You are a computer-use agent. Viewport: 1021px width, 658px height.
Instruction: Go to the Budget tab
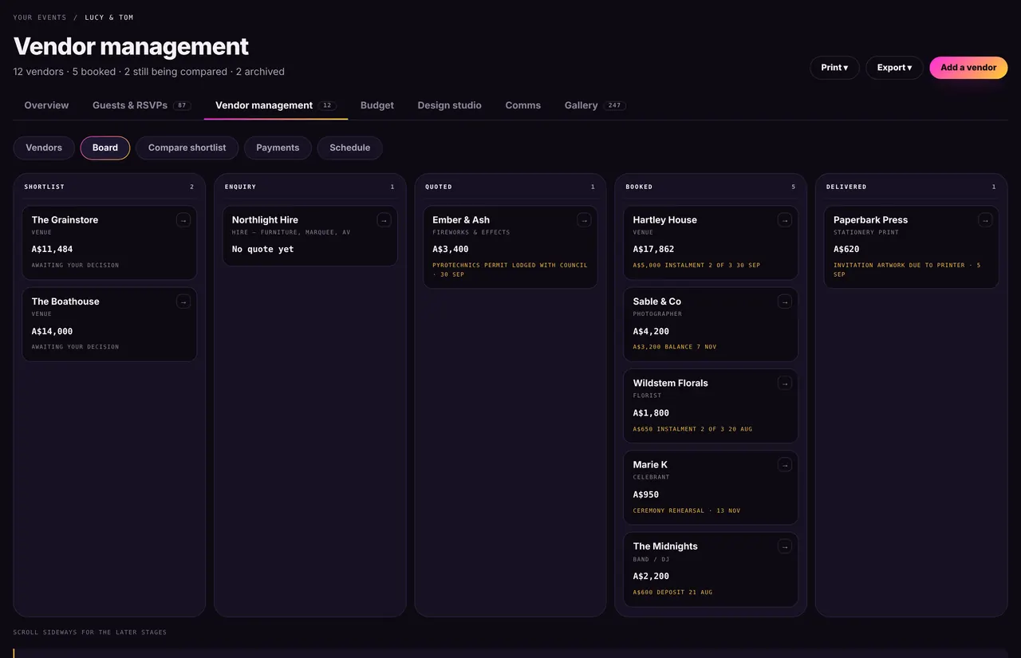click(x=377, y=105)
